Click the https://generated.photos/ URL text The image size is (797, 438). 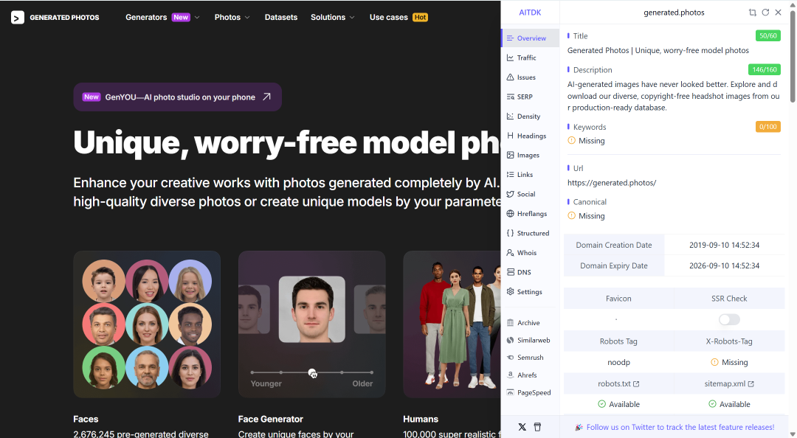612,183
